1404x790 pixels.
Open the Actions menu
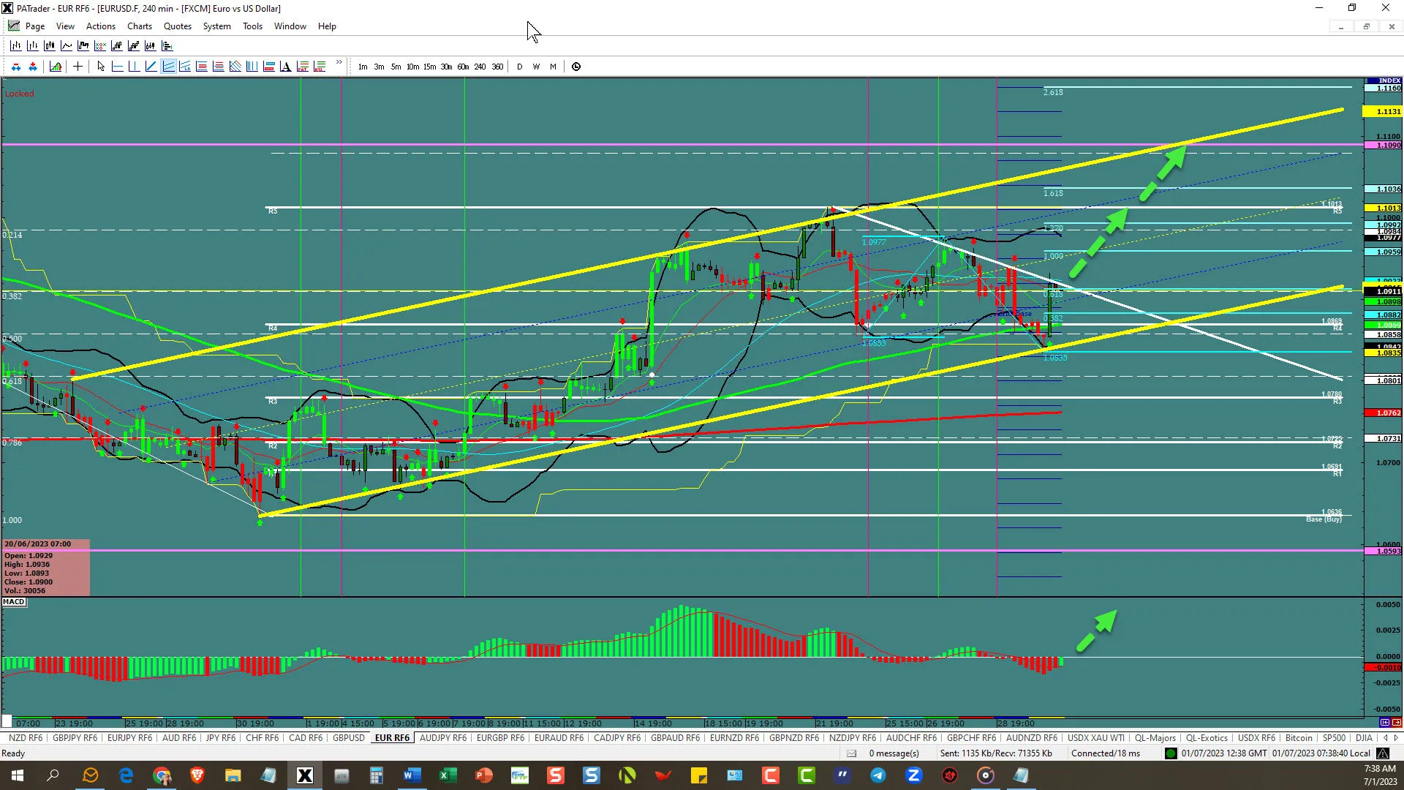pyautogui.click(x=101, y=26)
